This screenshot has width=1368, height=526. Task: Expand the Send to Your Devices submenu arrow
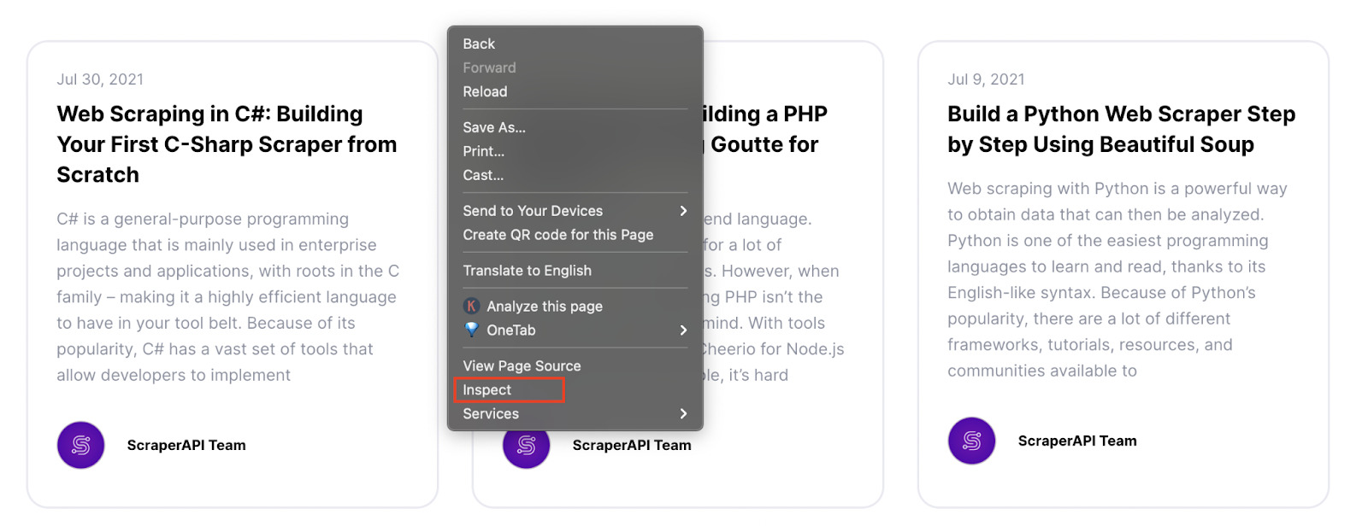pos(683,211)
